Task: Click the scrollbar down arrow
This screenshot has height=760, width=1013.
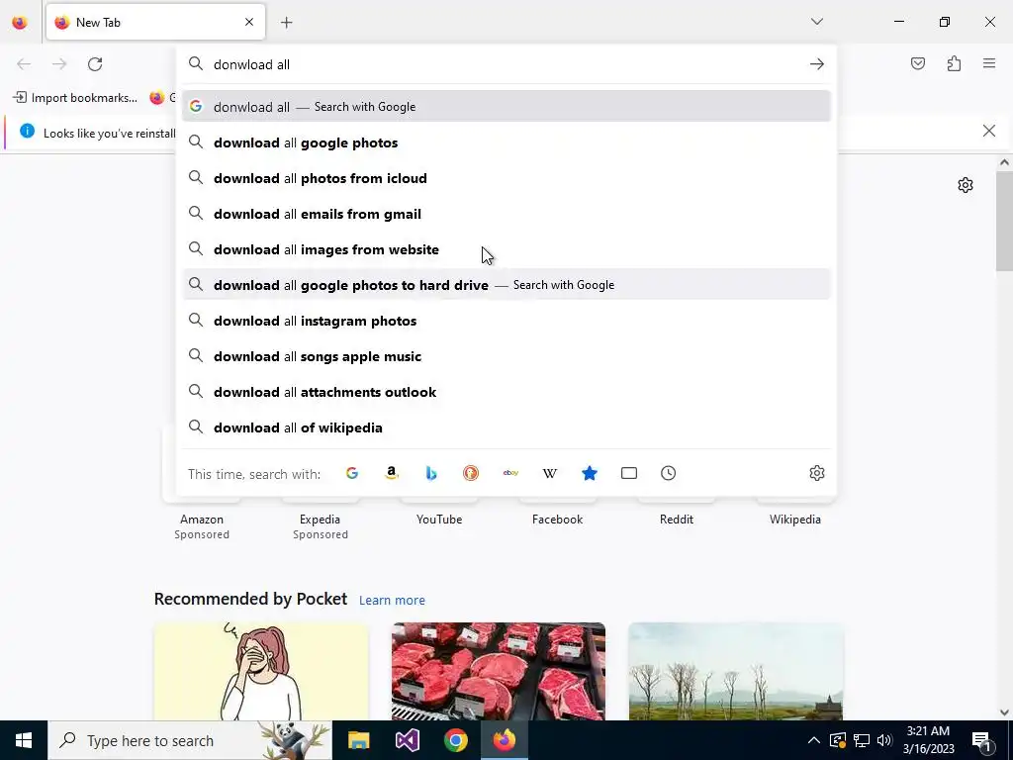Action: tap(1004, 712)
